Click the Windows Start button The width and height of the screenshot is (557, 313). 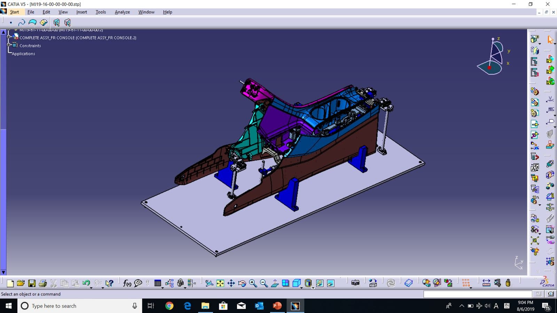click(x=8, y=306)
